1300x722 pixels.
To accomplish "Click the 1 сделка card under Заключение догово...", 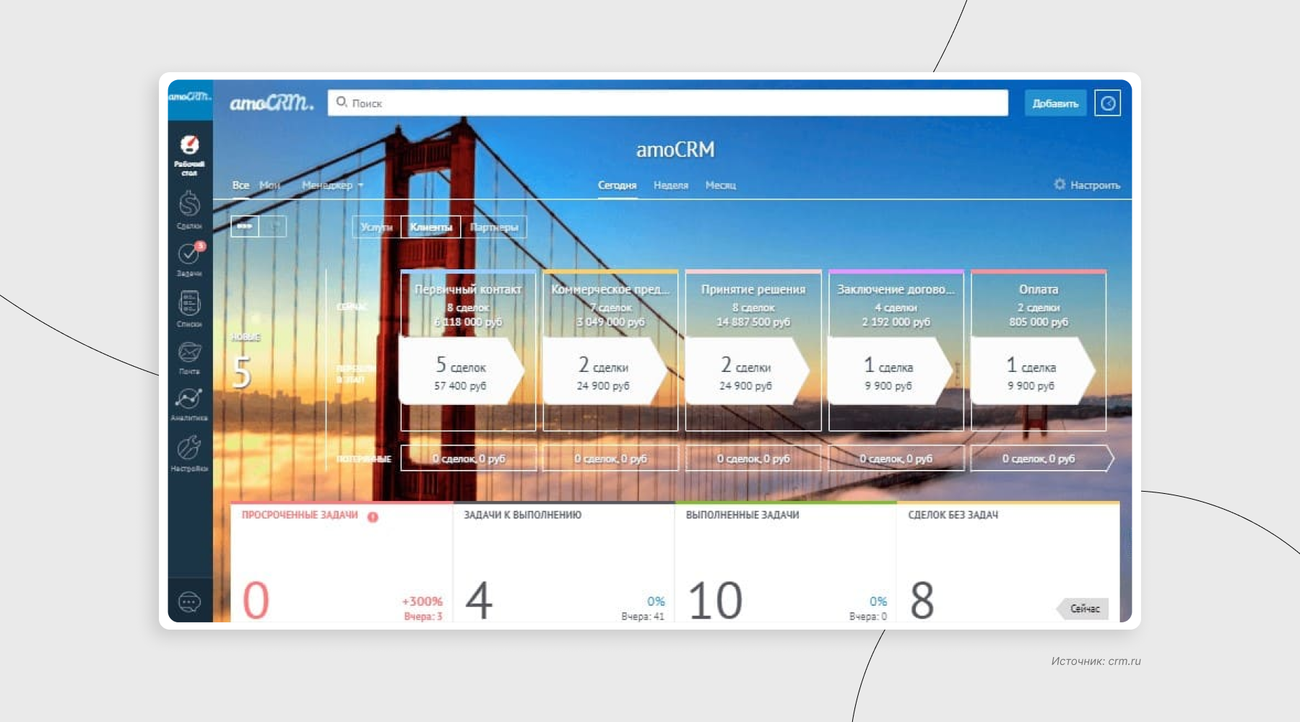I will (x=890, y=371).
